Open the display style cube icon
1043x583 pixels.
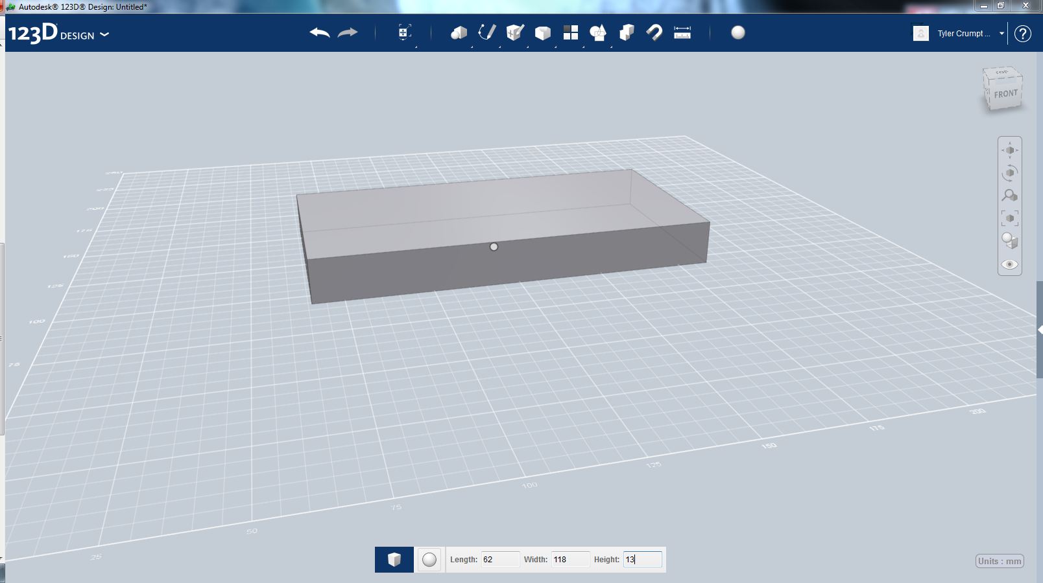tap(1010, 241)
